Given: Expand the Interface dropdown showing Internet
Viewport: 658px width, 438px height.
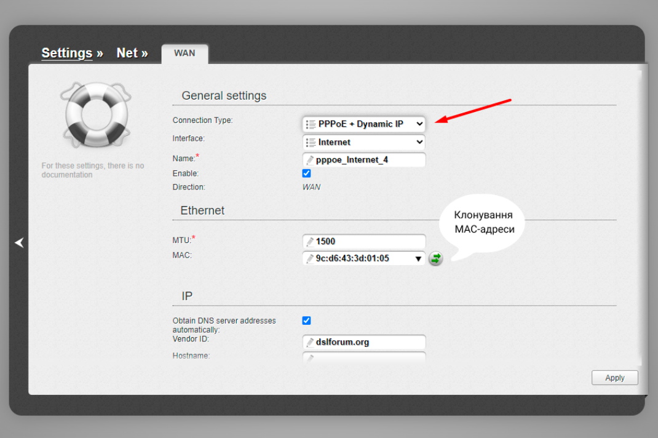Looking at the screenshot, I should pos(363,142).
